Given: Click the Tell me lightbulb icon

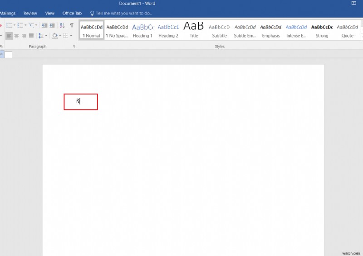Looking at the screenshot, I should (x=92, y=14).
